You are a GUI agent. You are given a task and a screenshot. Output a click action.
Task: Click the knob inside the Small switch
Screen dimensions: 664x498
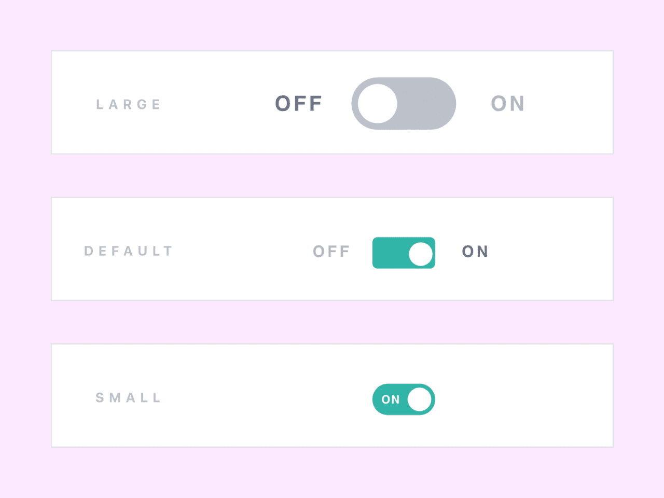point(420,399)
